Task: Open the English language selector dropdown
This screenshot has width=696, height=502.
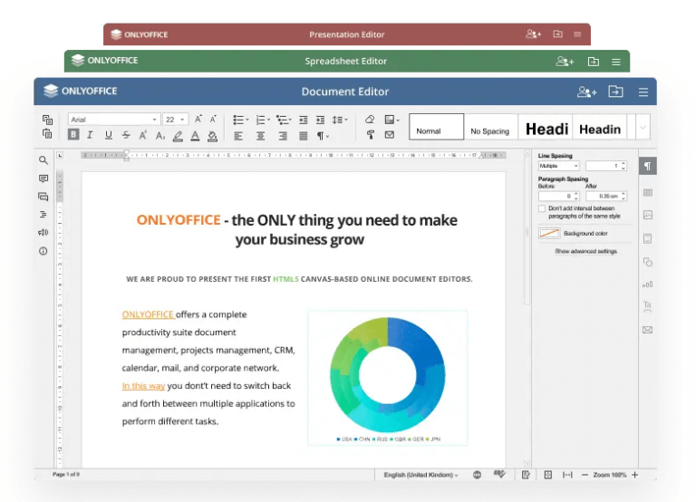Action: 421,475
